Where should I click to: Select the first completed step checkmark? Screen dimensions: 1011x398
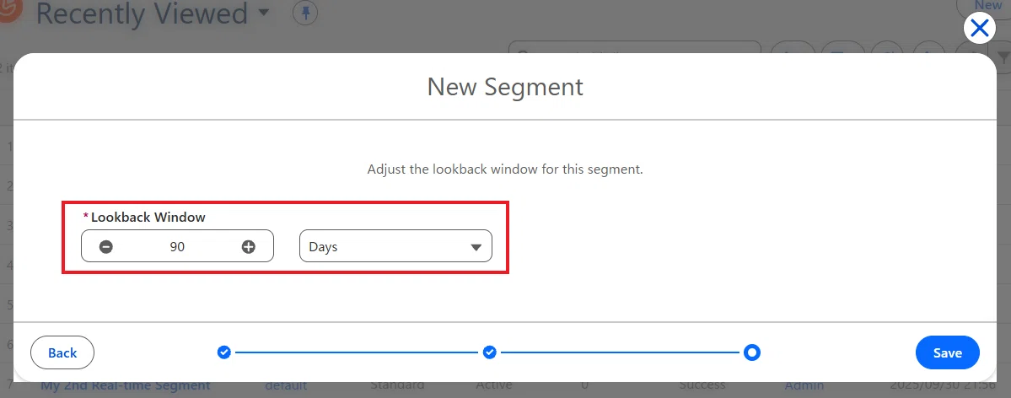click(223, 352)
